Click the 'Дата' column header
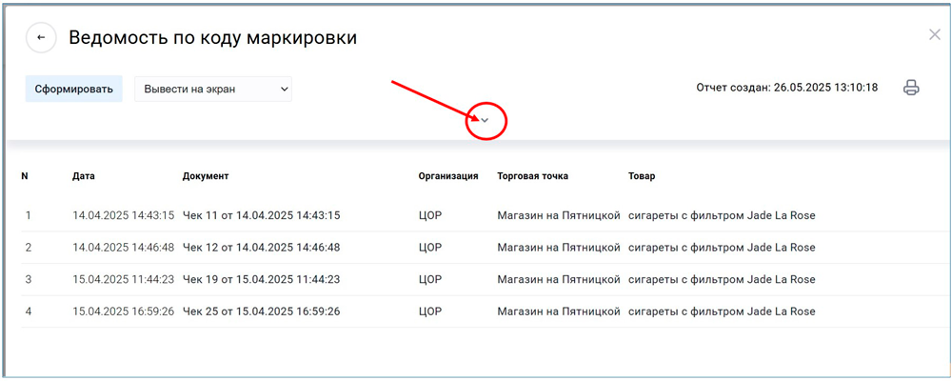The height and width of the screenshot is (381, 952). (84, 176)
